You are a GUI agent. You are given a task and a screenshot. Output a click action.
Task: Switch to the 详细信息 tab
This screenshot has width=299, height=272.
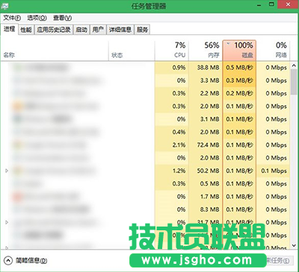[120, 30]
